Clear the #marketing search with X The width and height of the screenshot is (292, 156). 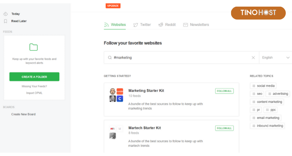click(253, 57)
